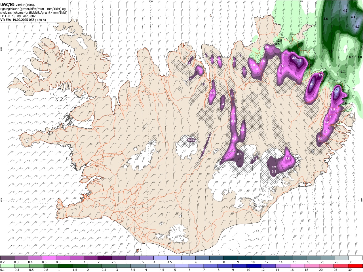Click the "3.4" snowfall value on the map
Image resolution: width=363 pixels, height=272 pixels.
tap(294, 58)
